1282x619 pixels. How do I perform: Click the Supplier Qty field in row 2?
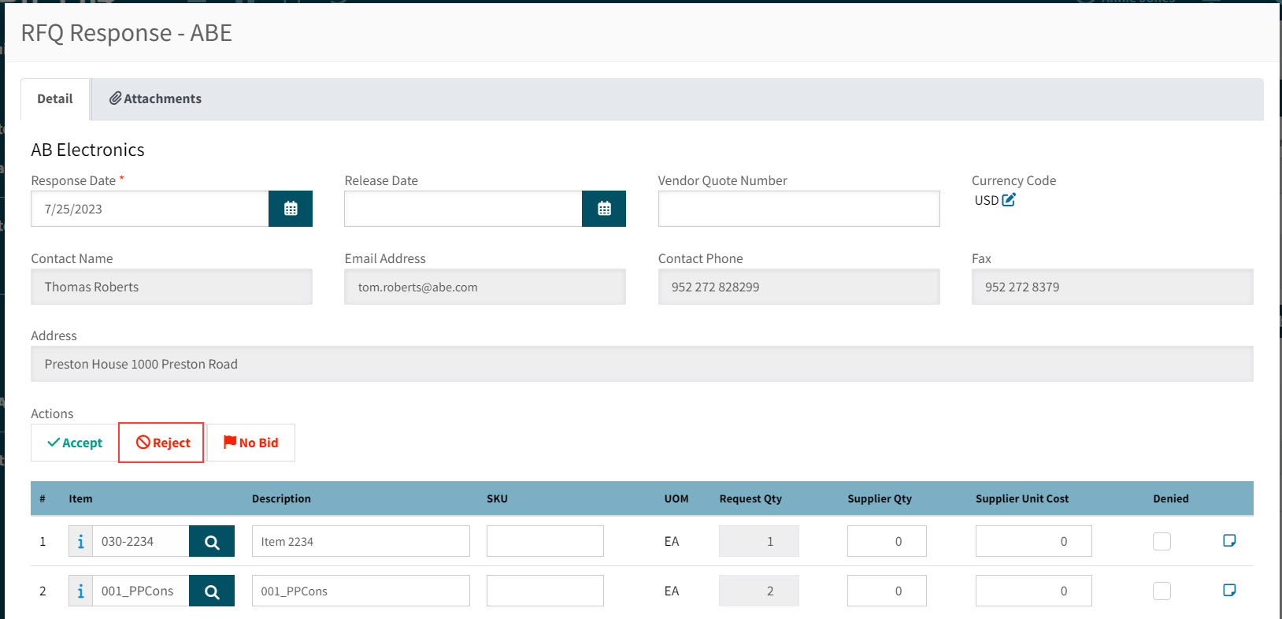[x=887, y=591]
